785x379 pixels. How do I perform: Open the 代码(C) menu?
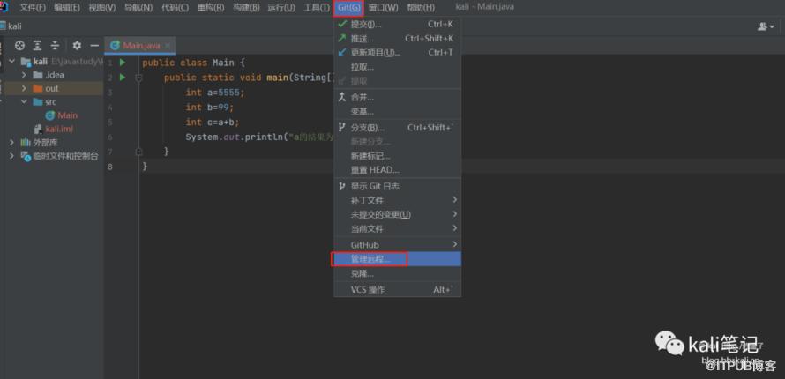coord(176,8)
